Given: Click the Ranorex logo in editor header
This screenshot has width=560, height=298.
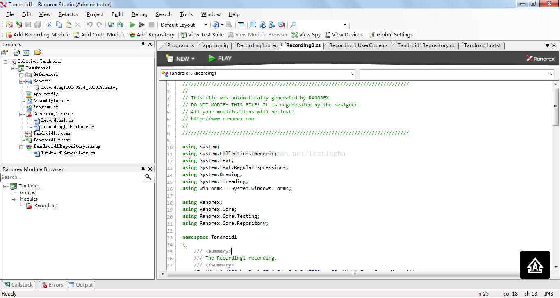Looking at the screenshot, I should (541, 59).
